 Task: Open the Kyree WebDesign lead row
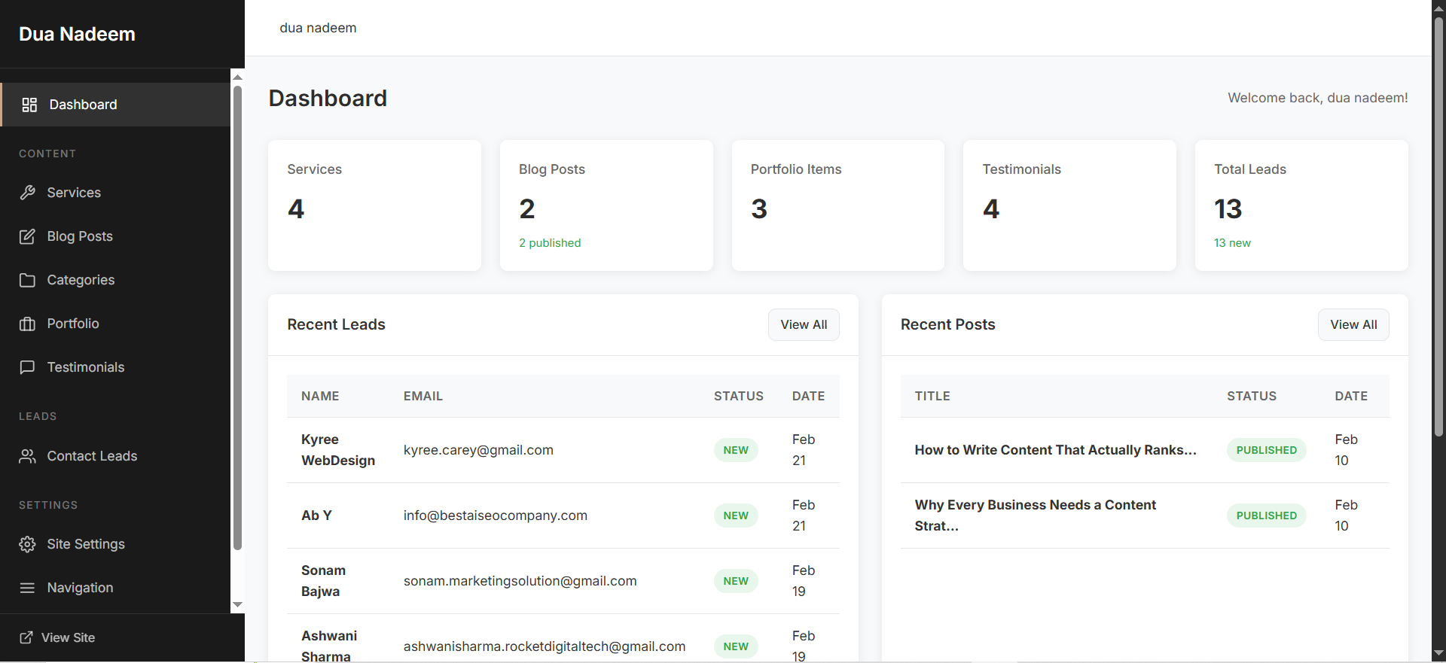click(x=337, y=450)
